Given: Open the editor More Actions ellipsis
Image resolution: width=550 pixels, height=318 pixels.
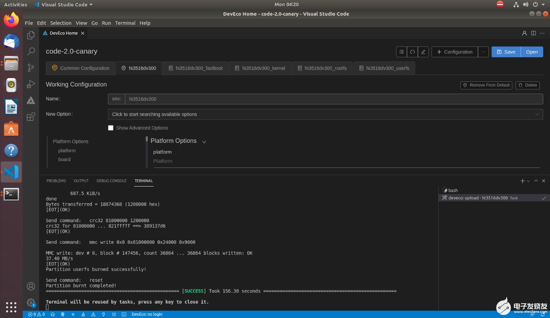Looking at the screenshot, I should 542,33.
